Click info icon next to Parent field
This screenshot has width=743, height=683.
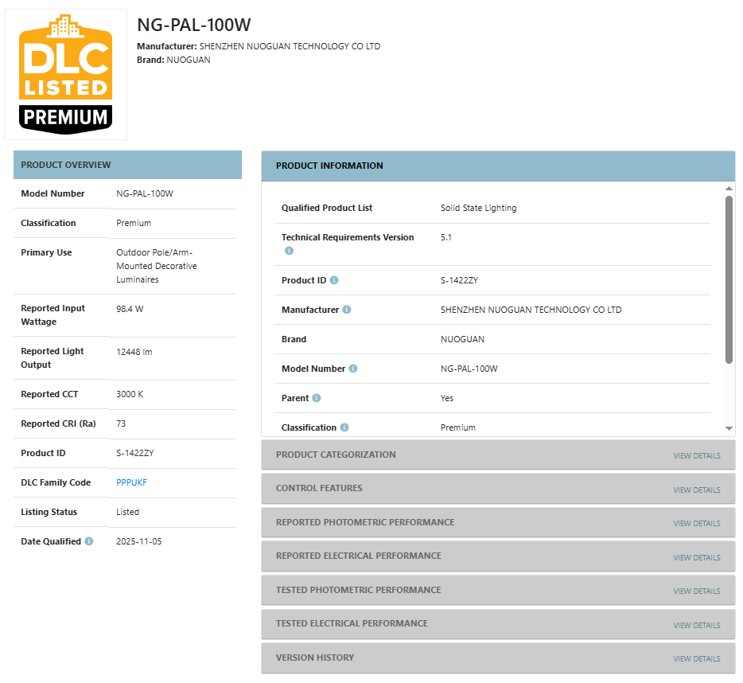[317, 398]
